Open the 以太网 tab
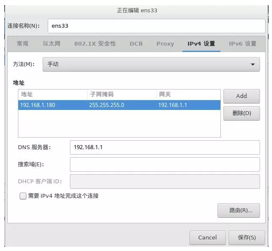 (x=52, y=44)
